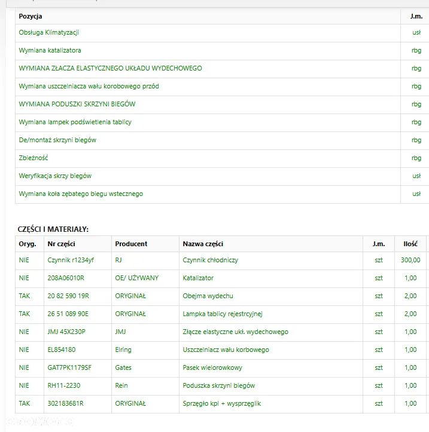Click the Czynnik chłodniczy part name
This screenshot has height=432, width=429.
point(211,260)
